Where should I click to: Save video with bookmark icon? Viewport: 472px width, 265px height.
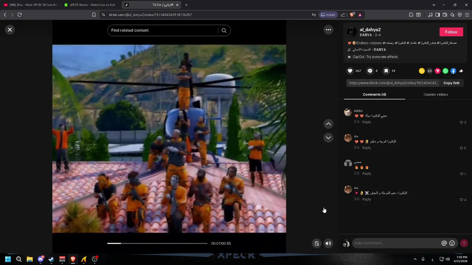386,71
